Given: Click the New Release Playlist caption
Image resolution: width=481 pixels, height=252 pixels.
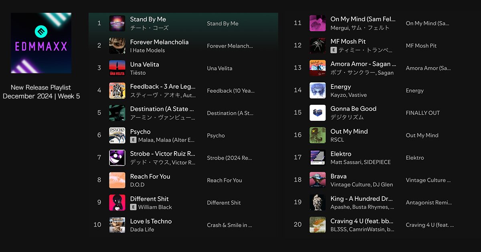Looking at the screenshot, I should click(41, 87).
